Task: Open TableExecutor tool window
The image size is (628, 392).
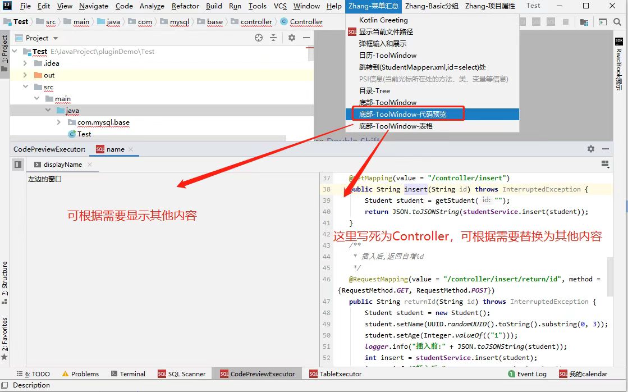Action: pyautogui.click(x=335, y=374)
